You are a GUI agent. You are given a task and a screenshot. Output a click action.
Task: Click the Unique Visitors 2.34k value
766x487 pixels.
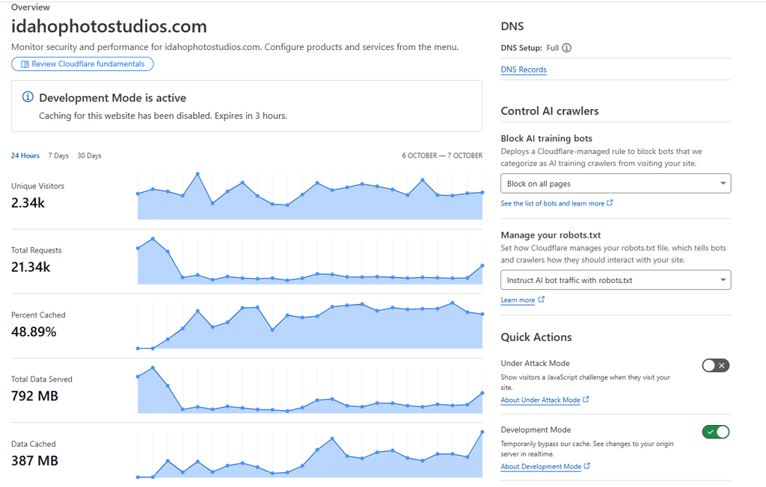28,202
